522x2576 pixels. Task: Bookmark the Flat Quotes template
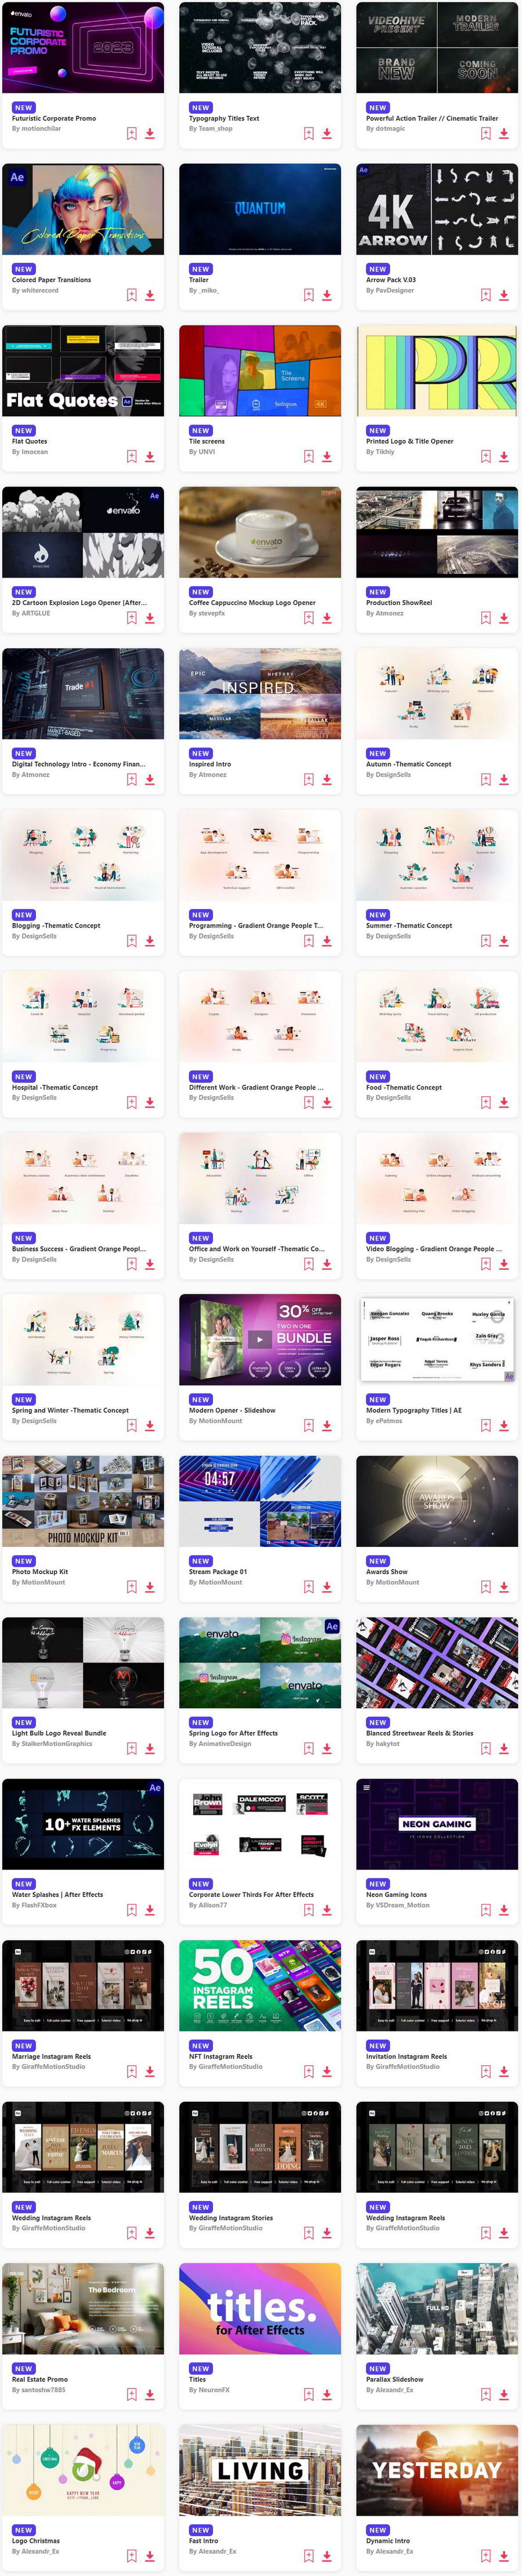pos(132,456)
